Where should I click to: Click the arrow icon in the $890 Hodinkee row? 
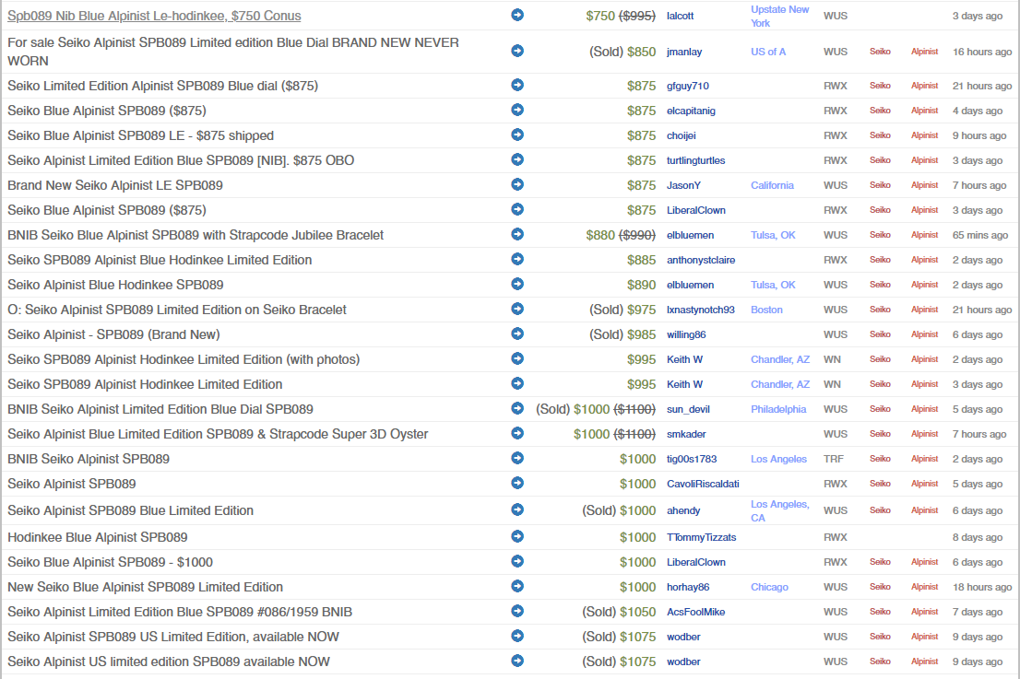[x=517, y=284]
